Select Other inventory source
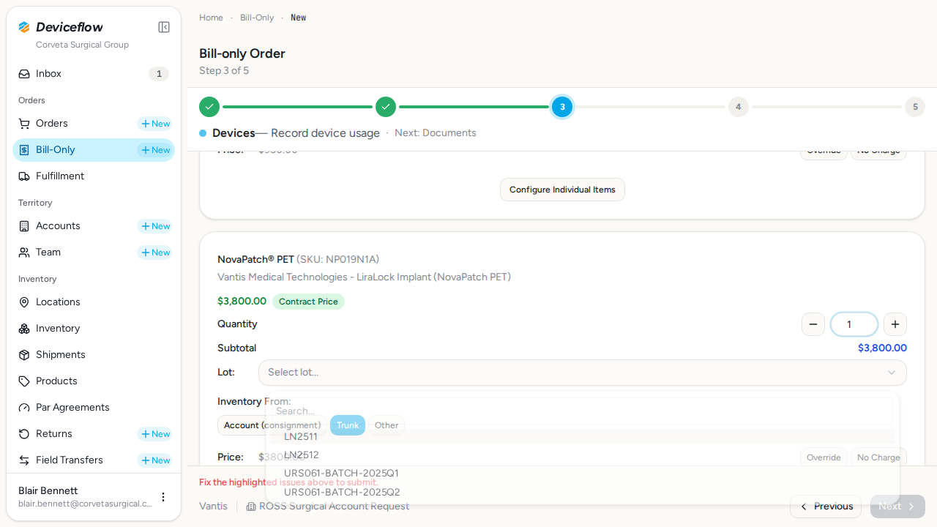 pos(387,425)
